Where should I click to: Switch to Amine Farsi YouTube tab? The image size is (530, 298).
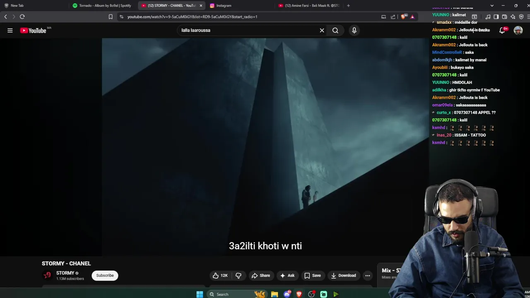pos(310,5)
